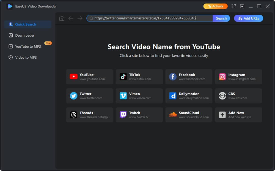Go forward with the right arrow
Viewport: 275px width, 171px height.
(80, 18)
